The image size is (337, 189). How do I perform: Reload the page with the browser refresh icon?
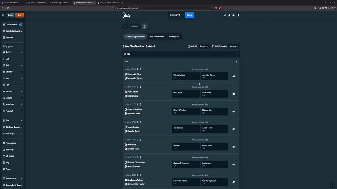(x=8, y=8)
